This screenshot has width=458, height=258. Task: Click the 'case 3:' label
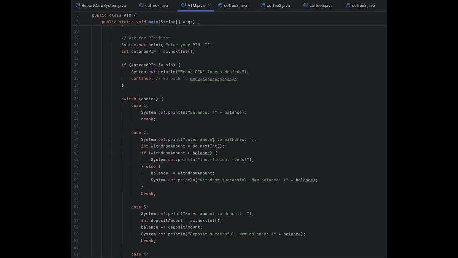[140, 207]
